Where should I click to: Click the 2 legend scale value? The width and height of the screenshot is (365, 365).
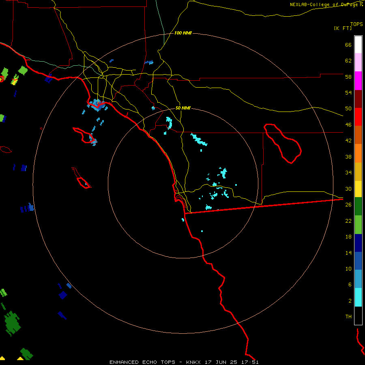350,301
